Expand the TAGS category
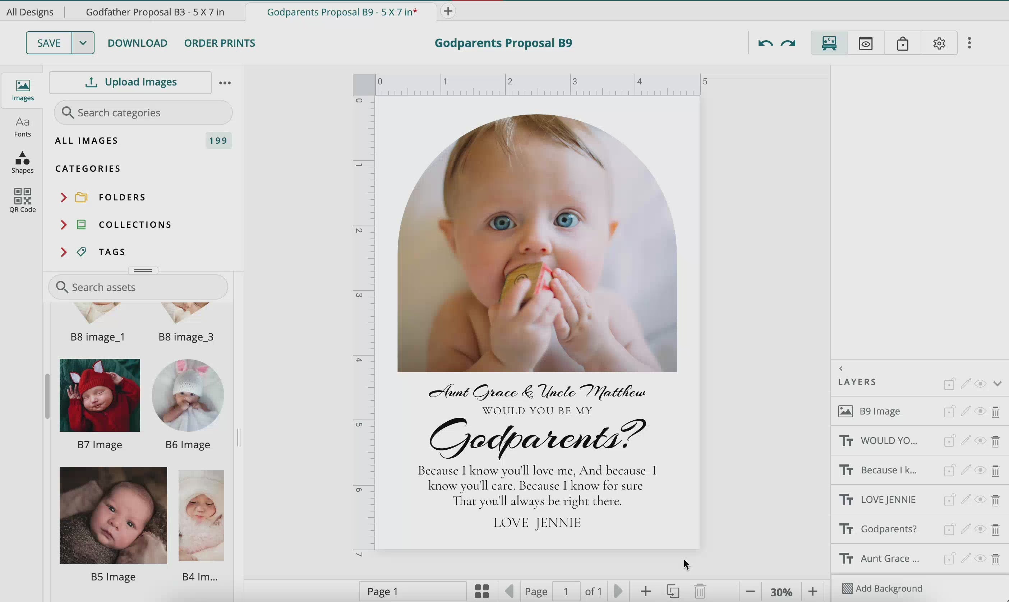Image resolution: width=1009 pixels, height=602 pixels. (63, 252)
